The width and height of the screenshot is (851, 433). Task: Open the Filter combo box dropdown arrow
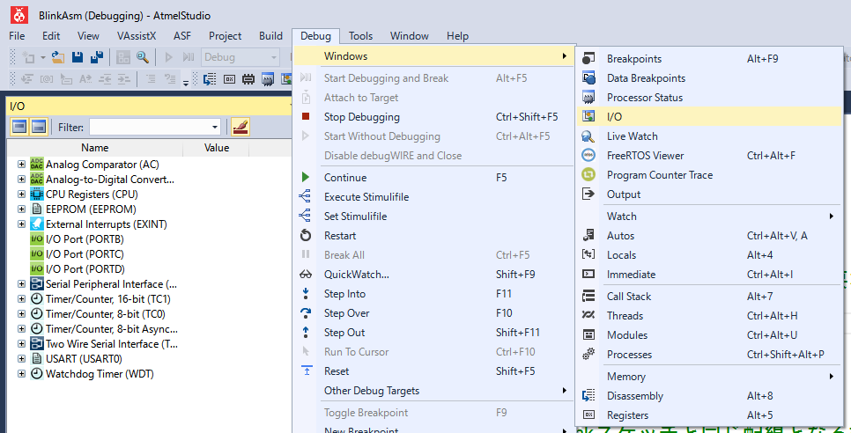pyautogui.click(x=214, y=128)
